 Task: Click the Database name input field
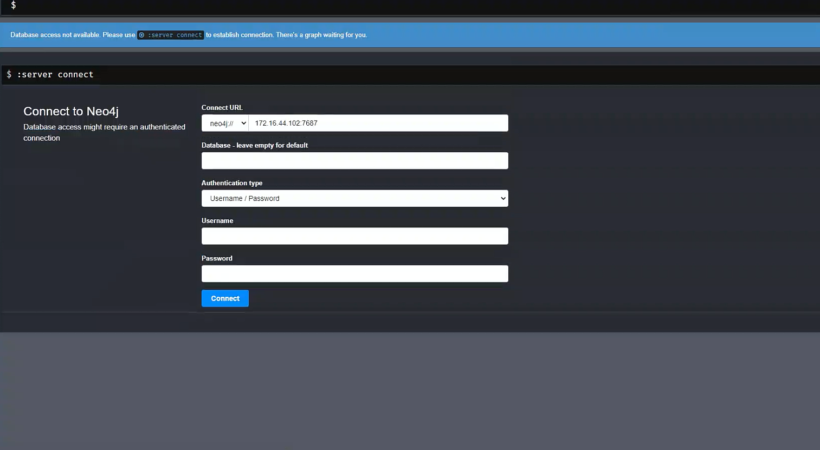[355, 161]
